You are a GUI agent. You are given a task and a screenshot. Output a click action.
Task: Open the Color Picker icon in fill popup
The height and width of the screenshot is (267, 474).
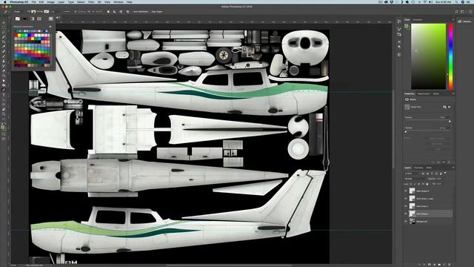click(51, 19)
